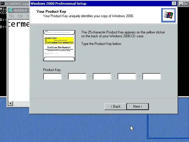189x142 pixels.
Task: Minimize the command prompt window
Action: 181,4
